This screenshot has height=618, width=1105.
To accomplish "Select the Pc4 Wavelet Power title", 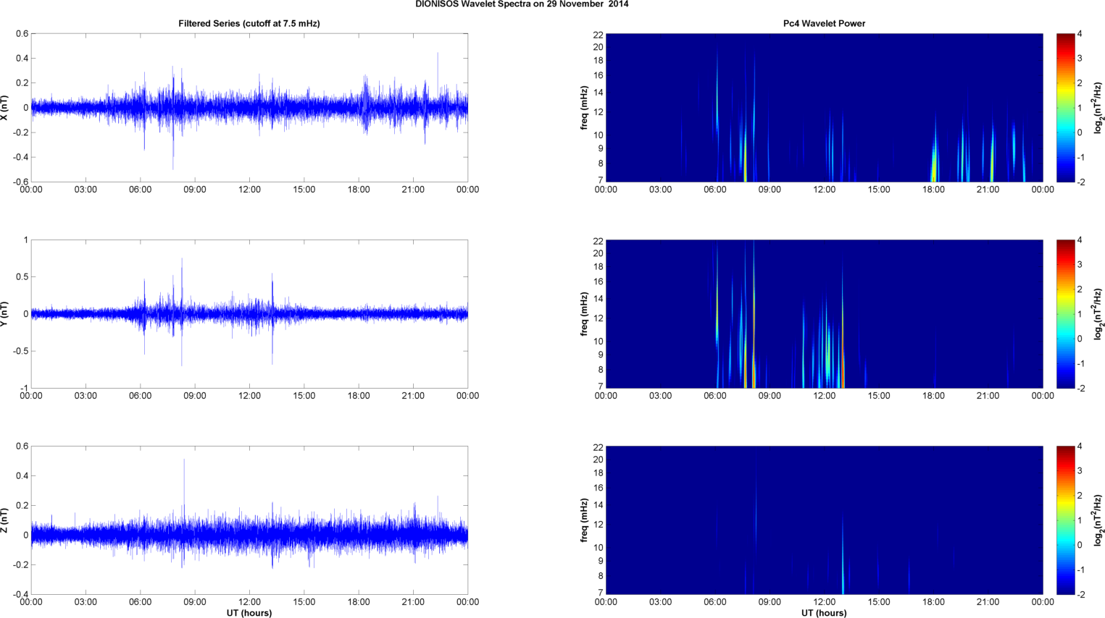I will coord(824,23).
